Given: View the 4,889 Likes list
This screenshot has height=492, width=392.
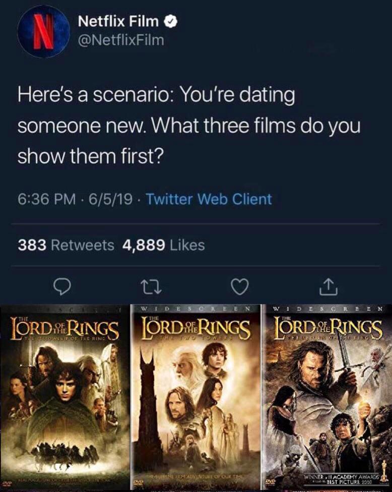Looking at the screenshot, I should (x=164, y=245).
